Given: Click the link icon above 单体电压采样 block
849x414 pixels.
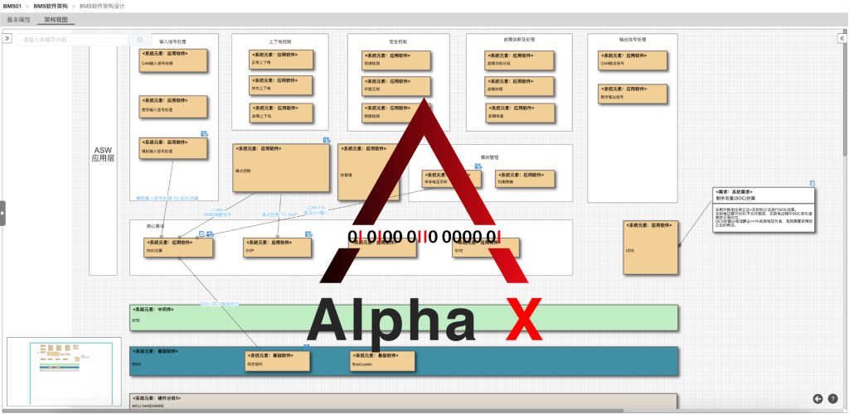Looking at the screenshot, I should pyautogui.click(x=478, y=166).
